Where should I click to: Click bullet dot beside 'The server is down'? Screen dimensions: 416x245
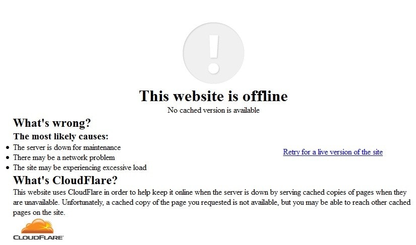[x=8, y=148]
